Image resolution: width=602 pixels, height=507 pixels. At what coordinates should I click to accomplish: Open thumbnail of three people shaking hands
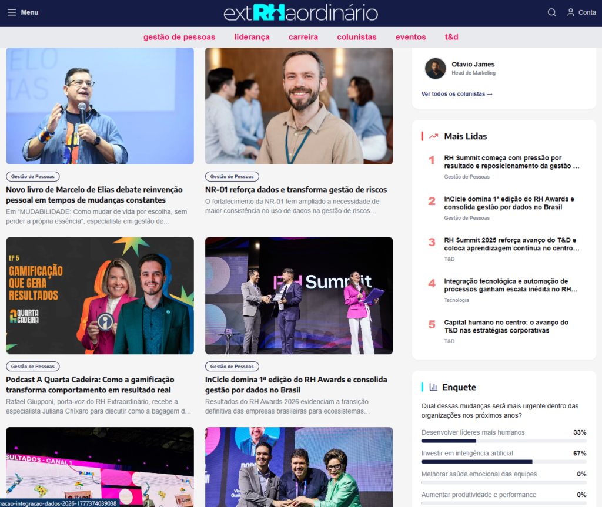pos(299,467)
